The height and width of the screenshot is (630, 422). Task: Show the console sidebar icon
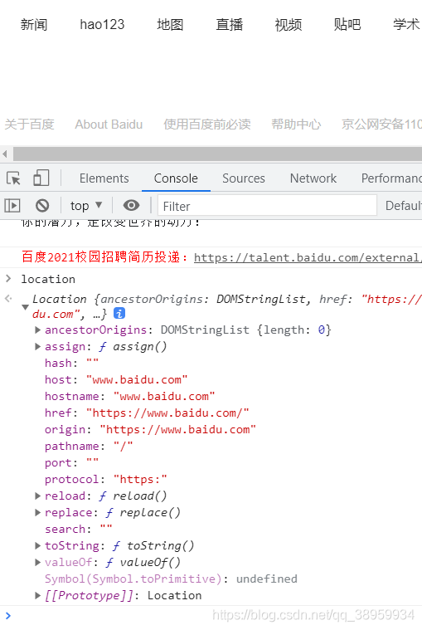pyautogui.click(x=12, y=206)
